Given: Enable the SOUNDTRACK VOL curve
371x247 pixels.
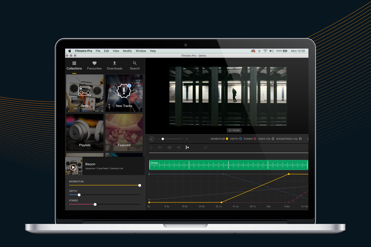Looking at the screenshot, I should tap(300, 139).
